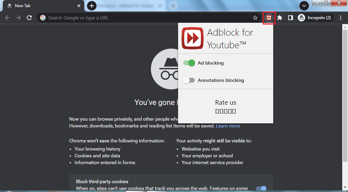Viewport: 348px width, 192px height.
Task: Close the New Tab tab
Action: (79, 6)
